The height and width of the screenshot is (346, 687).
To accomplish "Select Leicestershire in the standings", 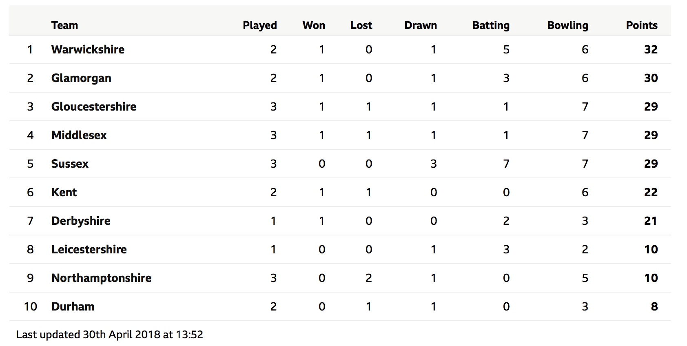I will pyautogui.click(x=89, y=249).
